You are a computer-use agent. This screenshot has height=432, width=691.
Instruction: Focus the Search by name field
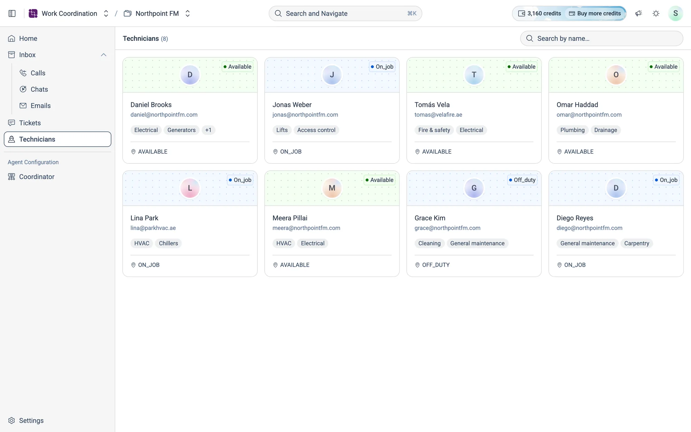pyautogui.click(x=602, y=38)
